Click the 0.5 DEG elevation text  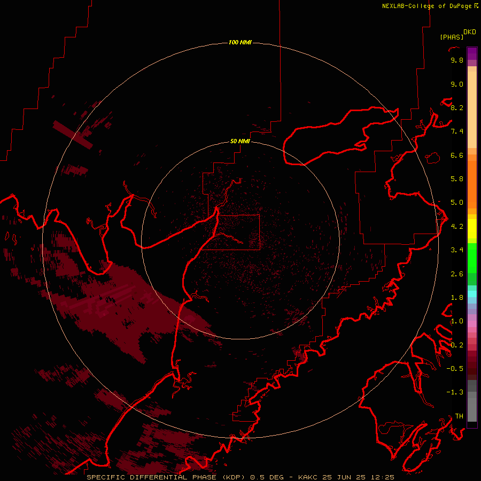coord(267,477)
